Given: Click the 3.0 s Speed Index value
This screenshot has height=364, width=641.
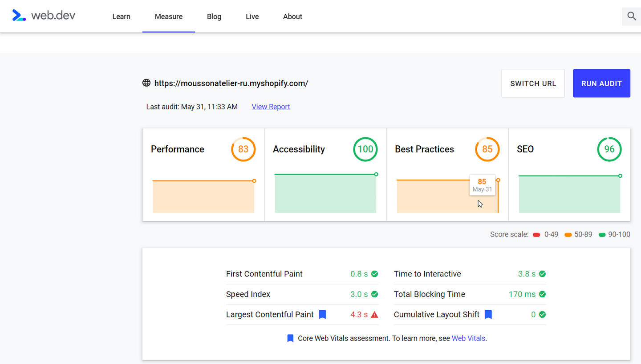Looking at the screenshot, I should point(359,294).
